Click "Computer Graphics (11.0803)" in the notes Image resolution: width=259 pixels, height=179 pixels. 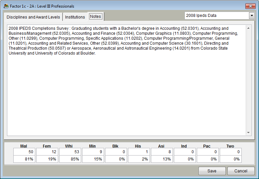point(164,33)
